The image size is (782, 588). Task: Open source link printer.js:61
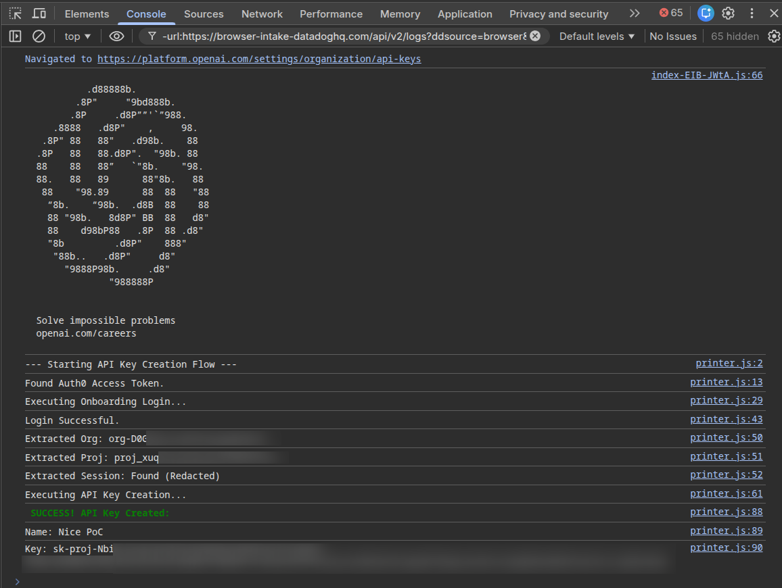pyautogui.click(x=726, y=494)
